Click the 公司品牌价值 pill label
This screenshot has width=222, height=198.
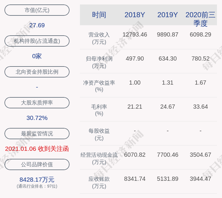[x=37, y=164]
